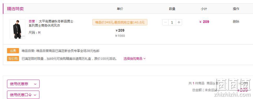Expand the 使用优惠券 coupon dropdown
This screenshot has height=99, width=253.
pyautogui.click(x=23, y=84)
